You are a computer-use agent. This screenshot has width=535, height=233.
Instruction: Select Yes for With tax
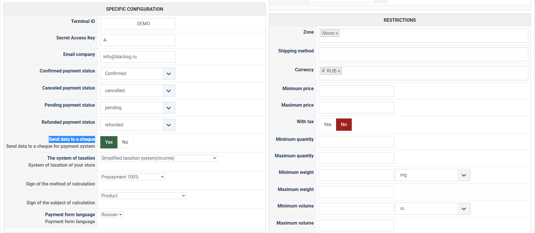[327, 125]
